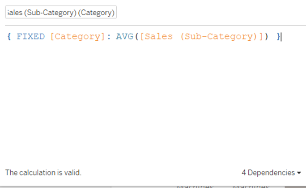The image size is (306, 188).
Task: Place cursor on [Category] field in formula
Action: [72, 37]
